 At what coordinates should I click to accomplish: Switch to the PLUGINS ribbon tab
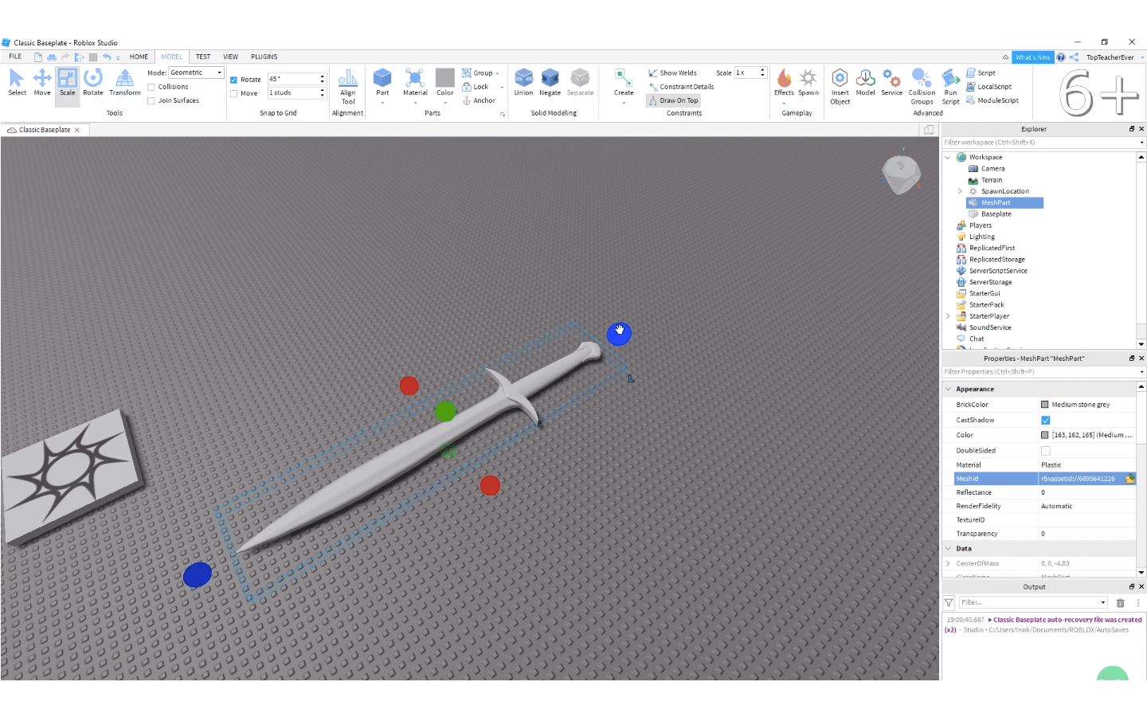[264, 57]
